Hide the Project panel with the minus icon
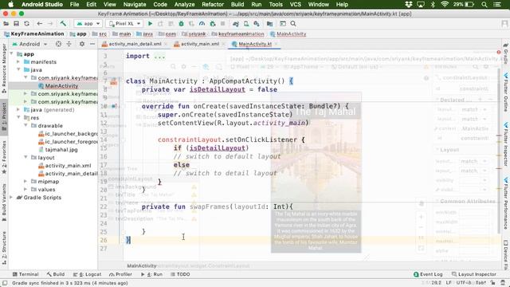Viewport: 510px width, 287px height. tap(92, 44)
